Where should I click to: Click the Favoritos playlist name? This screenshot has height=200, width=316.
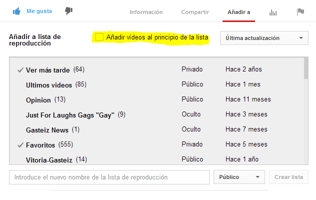click(40, 145)
